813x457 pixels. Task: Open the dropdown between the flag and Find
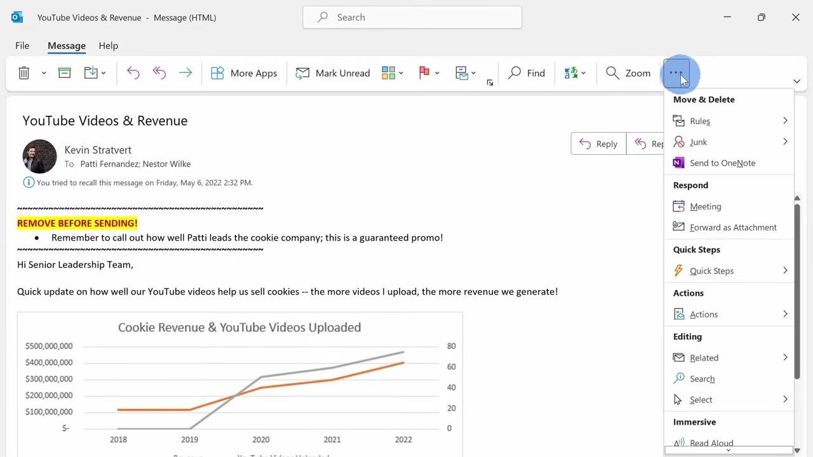coord(466,73)
